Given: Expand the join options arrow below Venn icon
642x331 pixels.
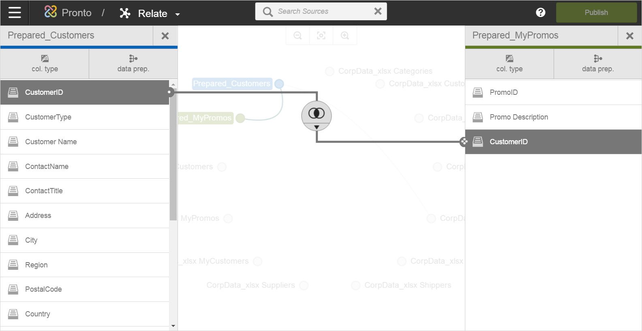Looking at the screenshot, I should pyautogui.click(x=317, y=127).
